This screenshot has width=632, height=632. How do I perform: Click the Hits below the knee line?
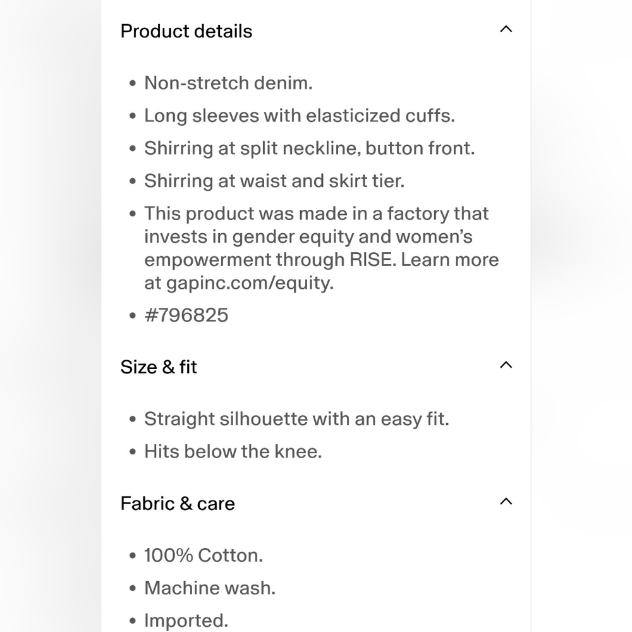click(233, 451)
